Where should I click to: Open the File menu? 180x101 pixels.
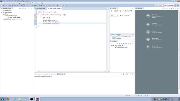click(1, 3)
